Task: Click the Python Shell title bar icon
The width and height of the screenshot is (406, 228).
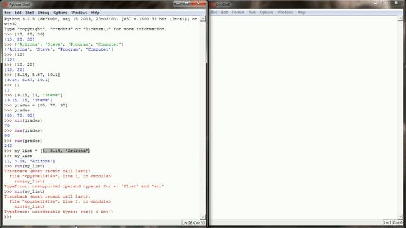Action: pyautogui.click(x=5, y=4)
